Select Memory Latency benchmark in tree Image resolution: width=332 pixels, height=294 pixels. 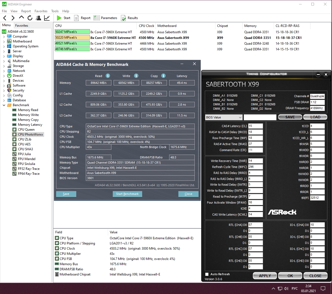(x=30, y=125)
